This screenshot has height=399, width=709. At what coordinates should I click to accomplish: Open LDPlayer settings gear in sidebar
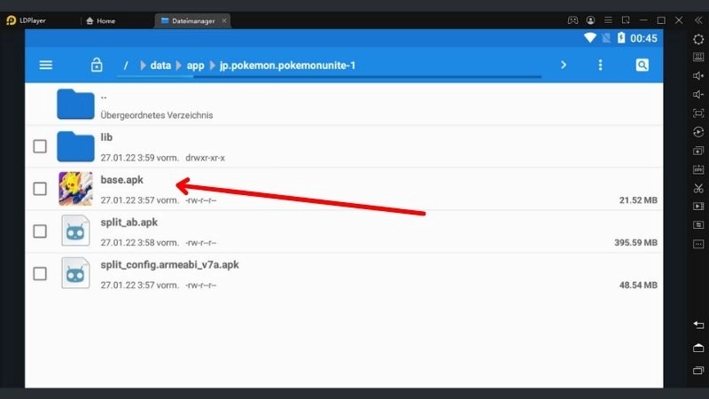[x=698, y=39]
